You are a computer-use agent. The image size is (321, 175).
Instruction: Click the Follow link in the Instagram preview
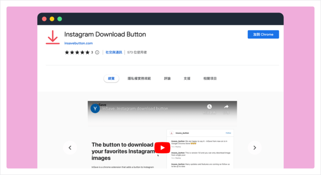(x=228, y=133)
